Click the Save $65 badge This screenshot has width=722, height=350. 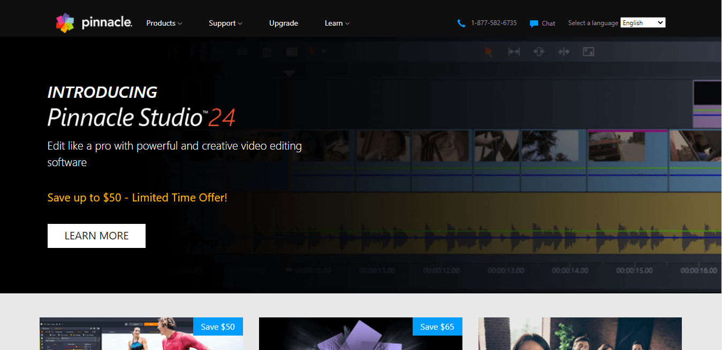437,326
